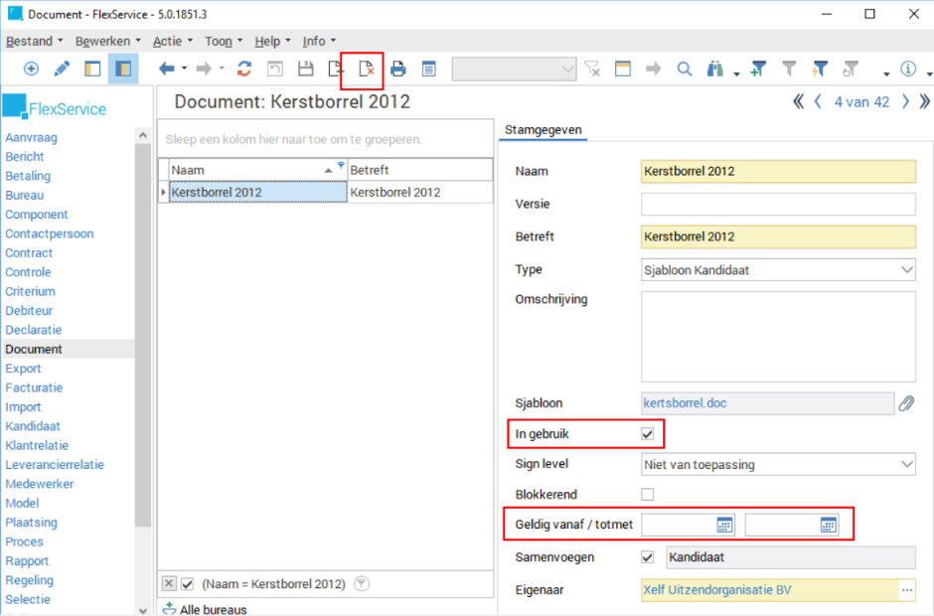Click the Versie input field

click(x=777, y=205)
